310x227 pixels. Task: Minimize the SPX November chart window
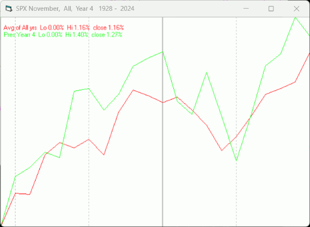click(246, 9)
